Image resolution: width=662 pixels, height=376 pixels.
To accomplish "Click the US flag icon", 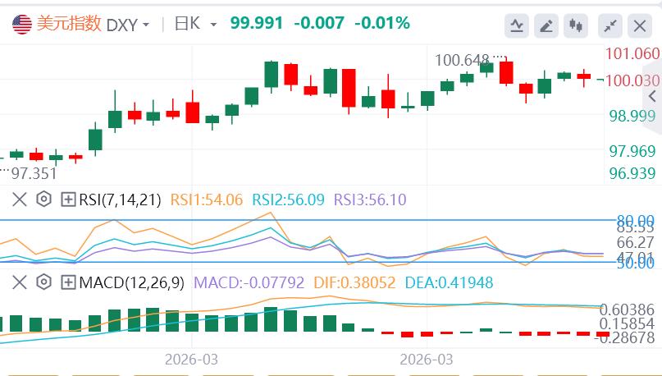I will click(22, 24).
